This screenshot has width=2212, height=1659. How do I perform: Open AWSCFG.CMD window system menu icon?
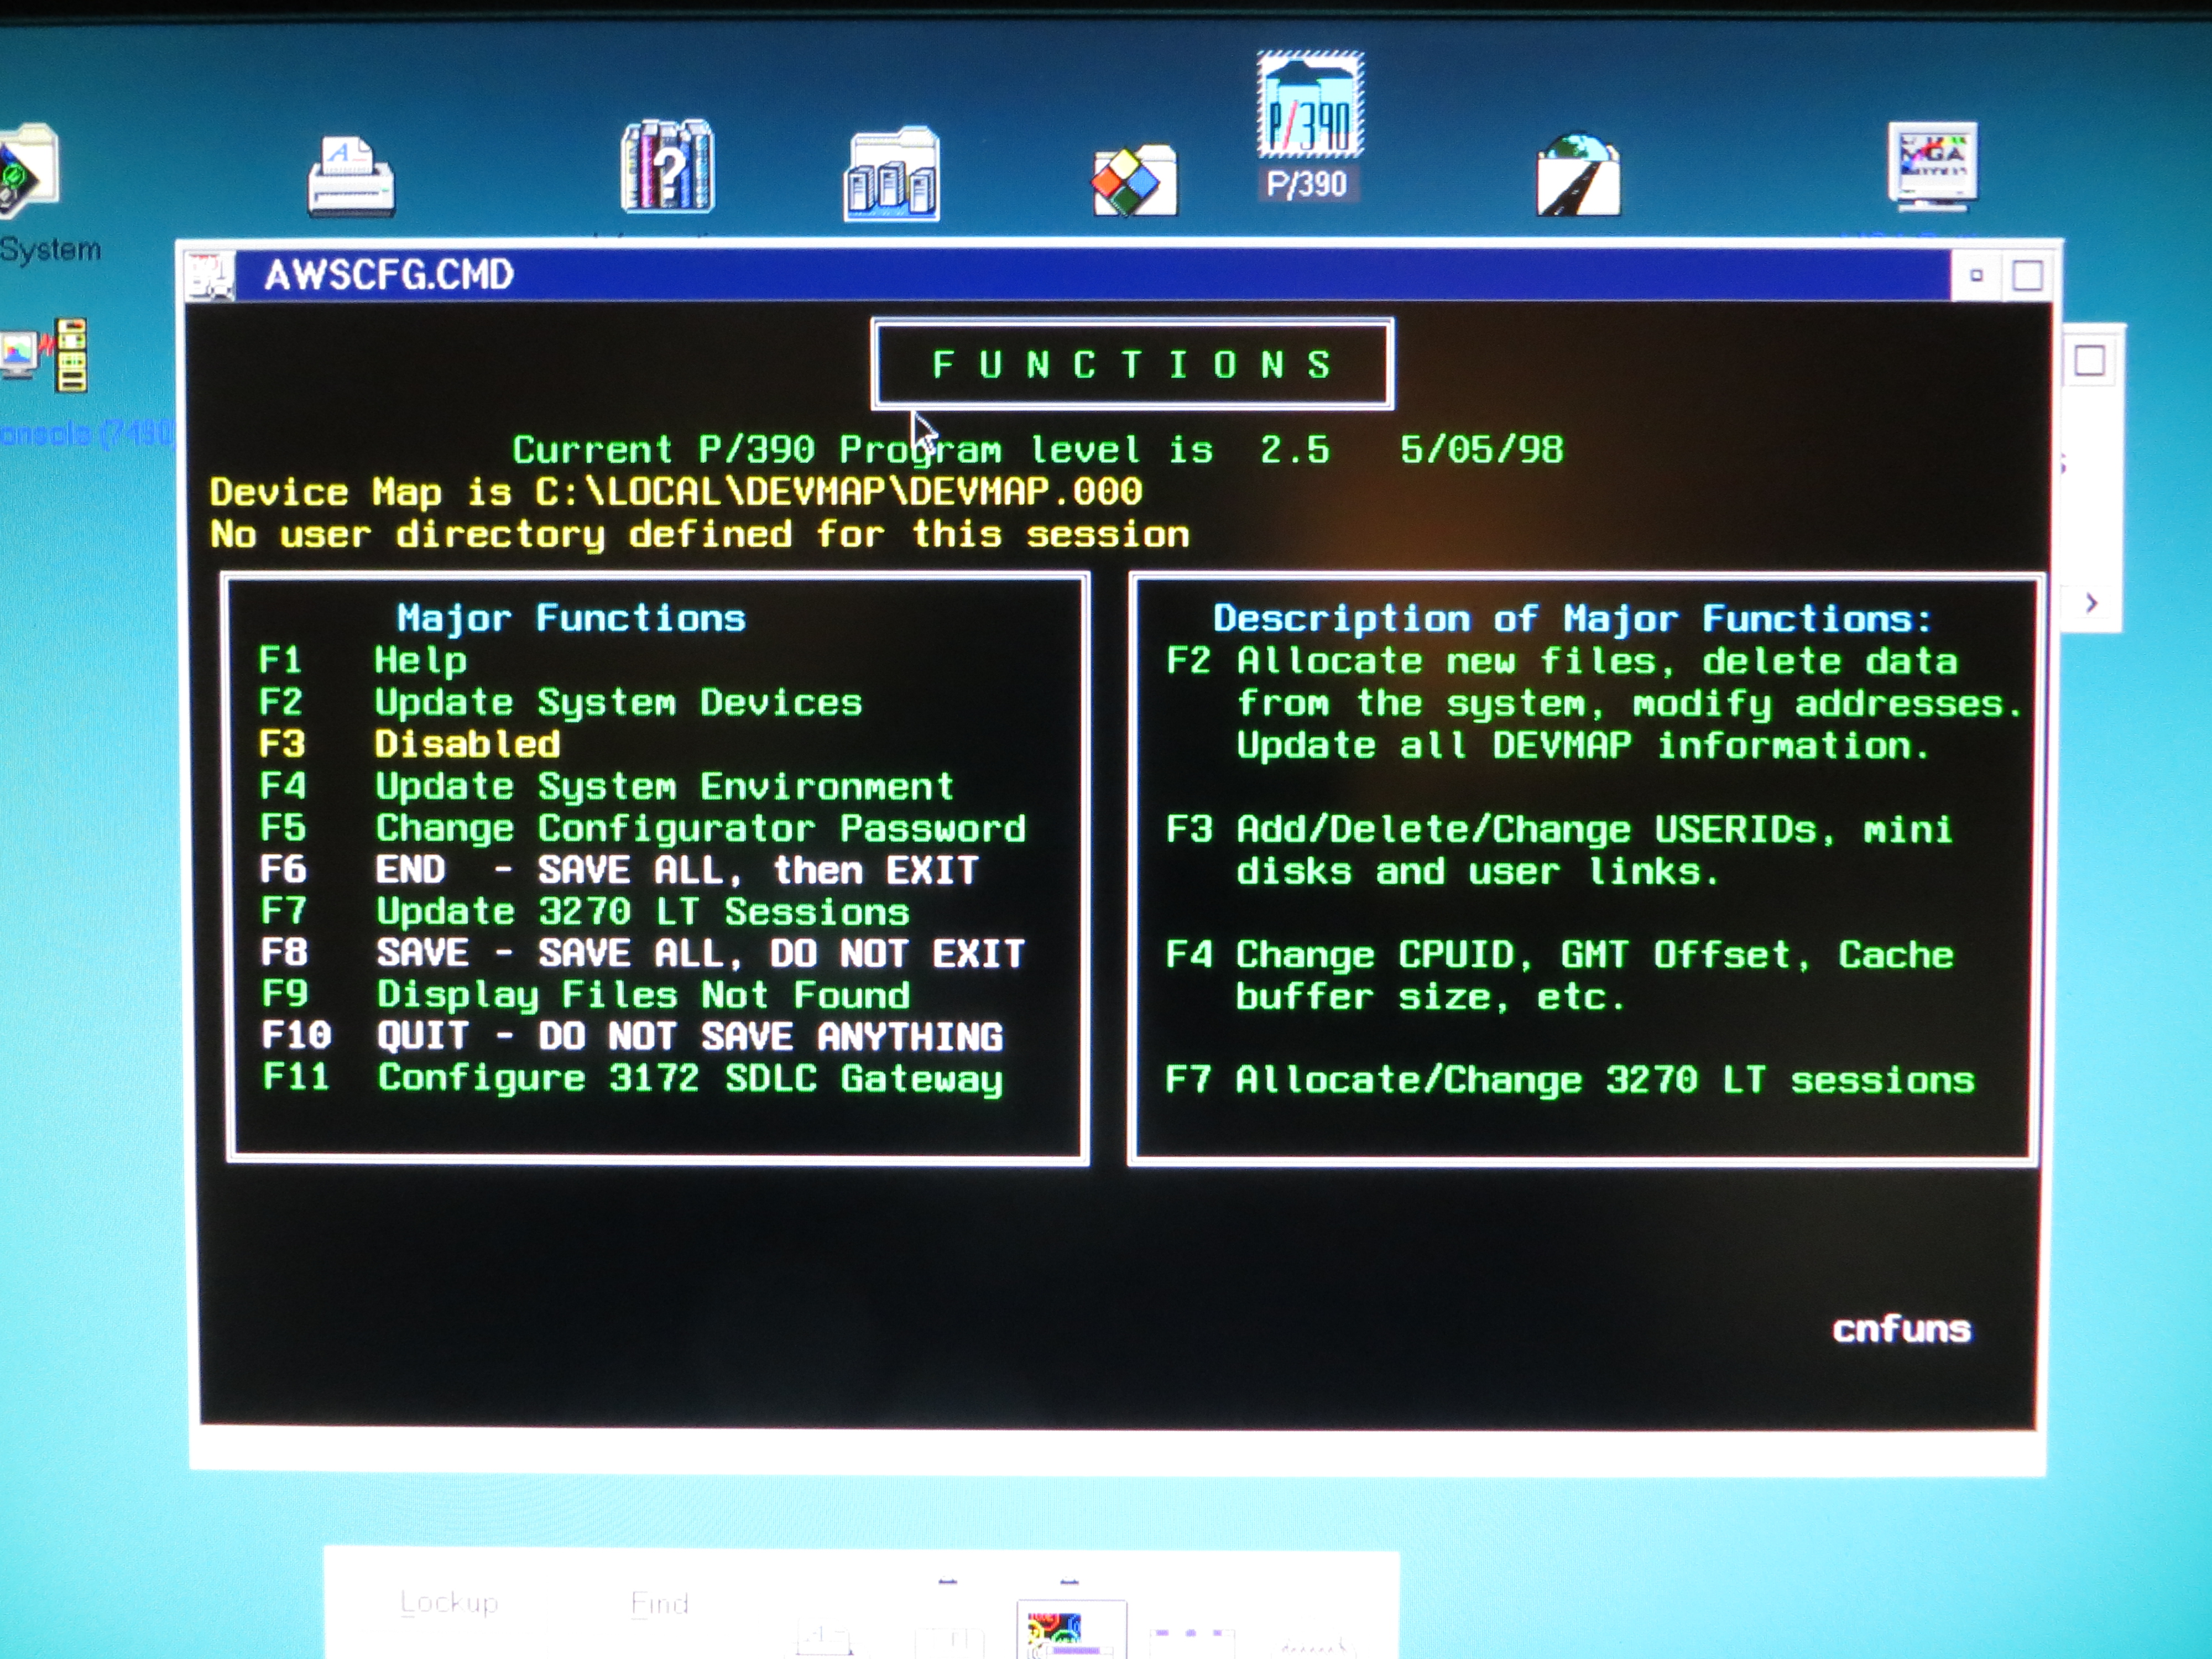211,276
